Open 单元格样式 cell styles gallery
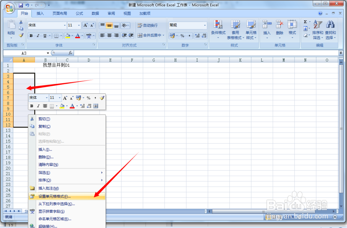This screenshot has width=347, height=228. coord(251,30)
